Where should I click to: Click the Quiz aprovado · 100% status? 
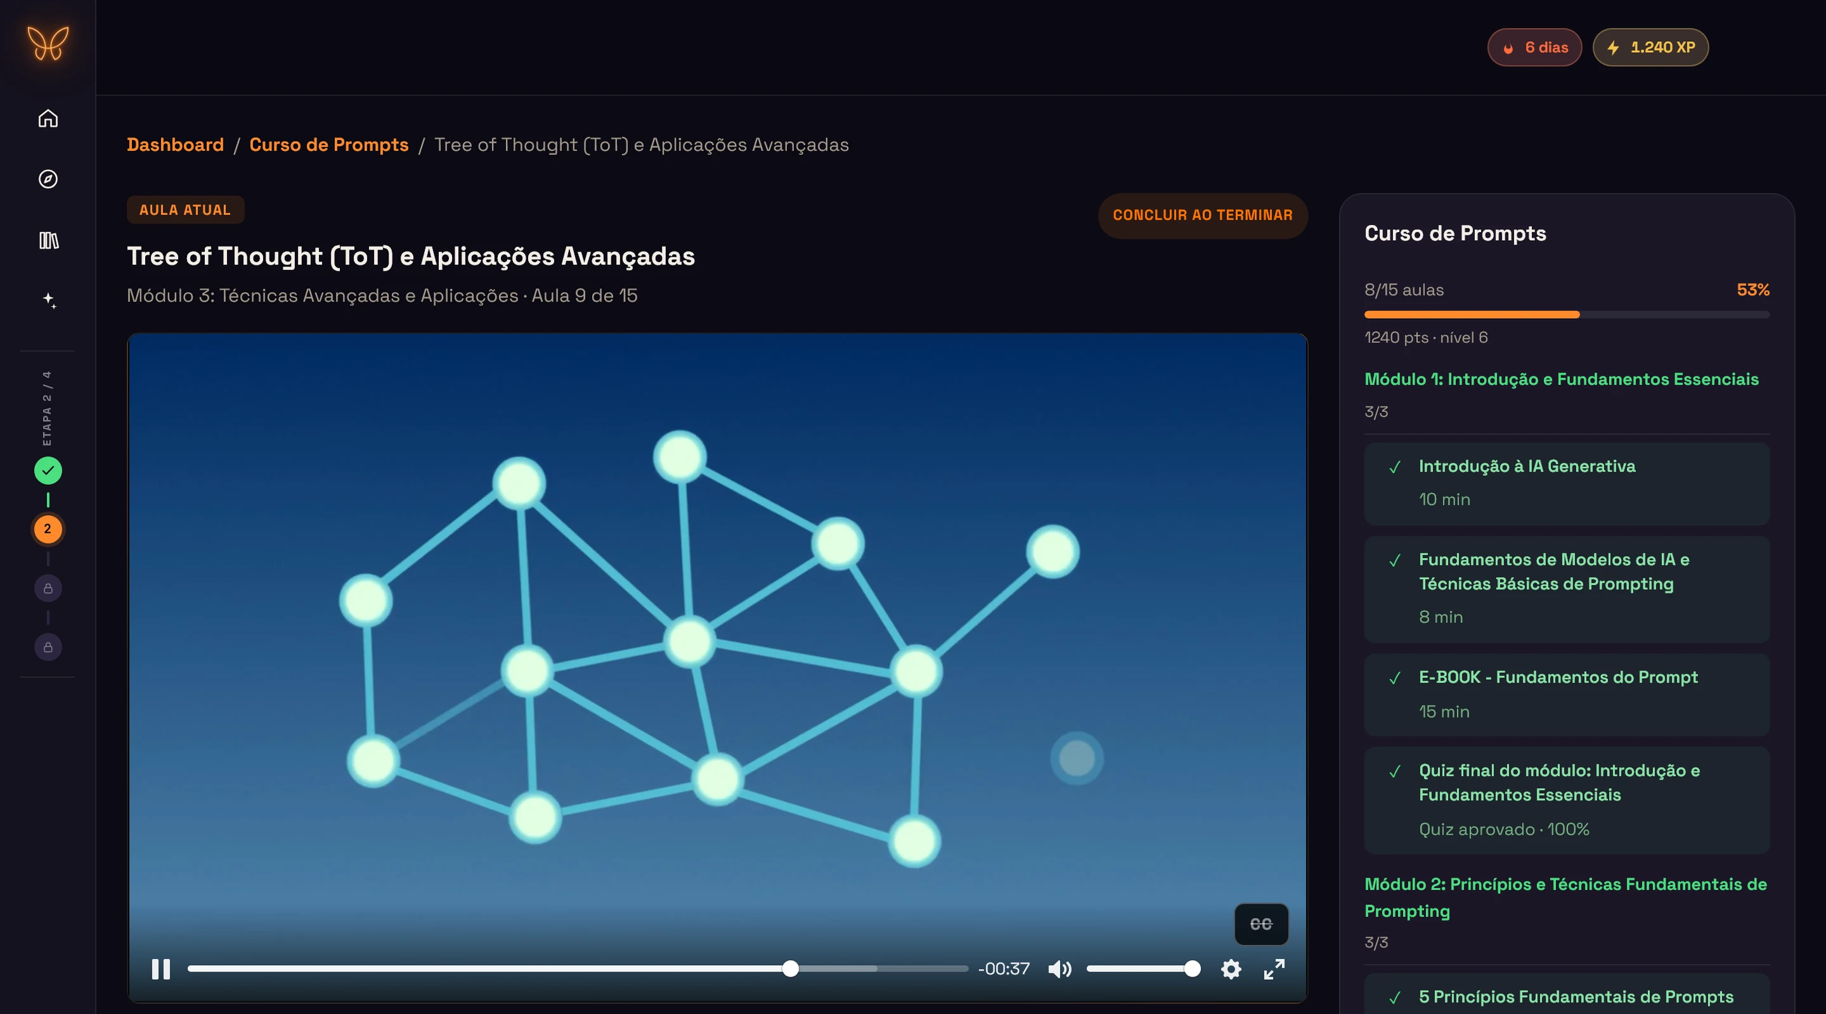1503,829
